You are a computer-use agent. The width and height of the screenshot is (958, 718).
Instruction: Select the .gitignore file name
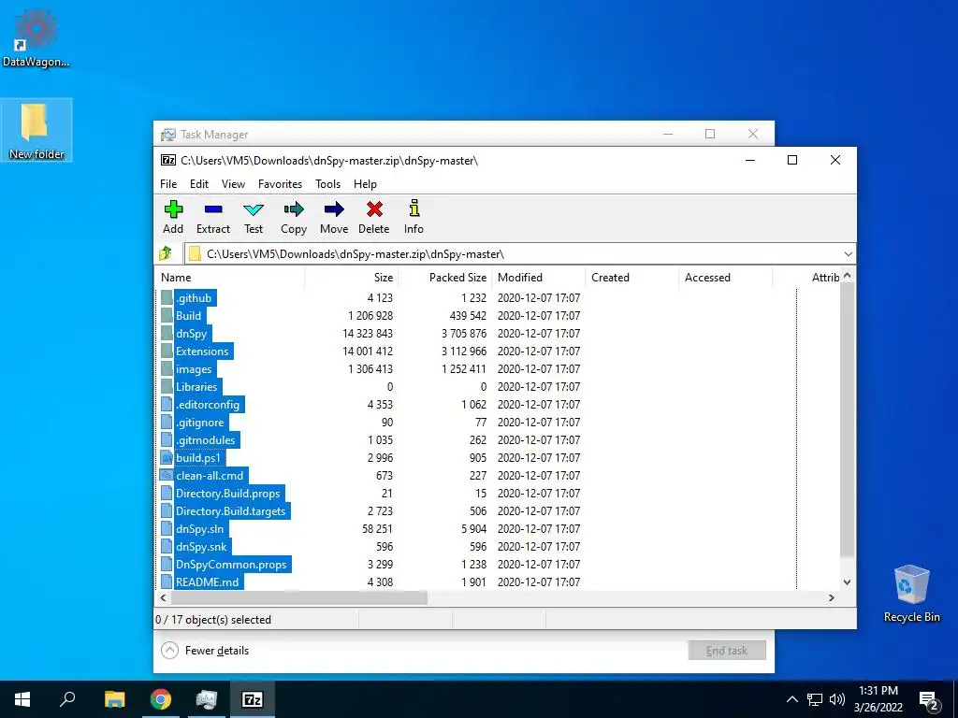coord(200,423)
